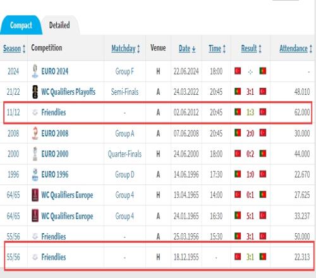Image resolution: width=316 pixels, height=278 pixels.
Task: Click the EURO 2000 trophy icon
Action: click(x=35, y=154)
